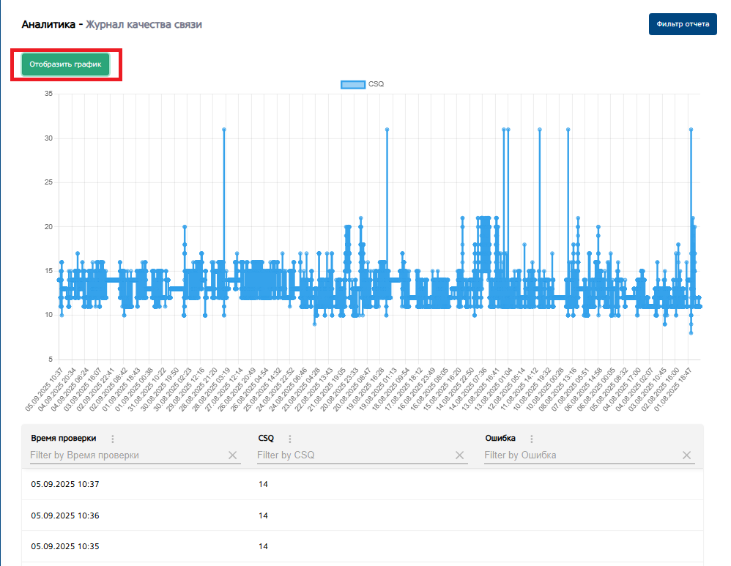Focus the Filter by Ошибка field
The image size is (731, 566).
tap(582, 455)
